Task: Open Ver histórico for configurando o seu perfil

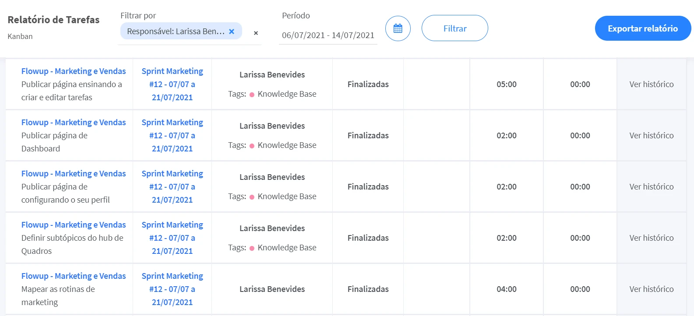Action: [x=651, y=186]
